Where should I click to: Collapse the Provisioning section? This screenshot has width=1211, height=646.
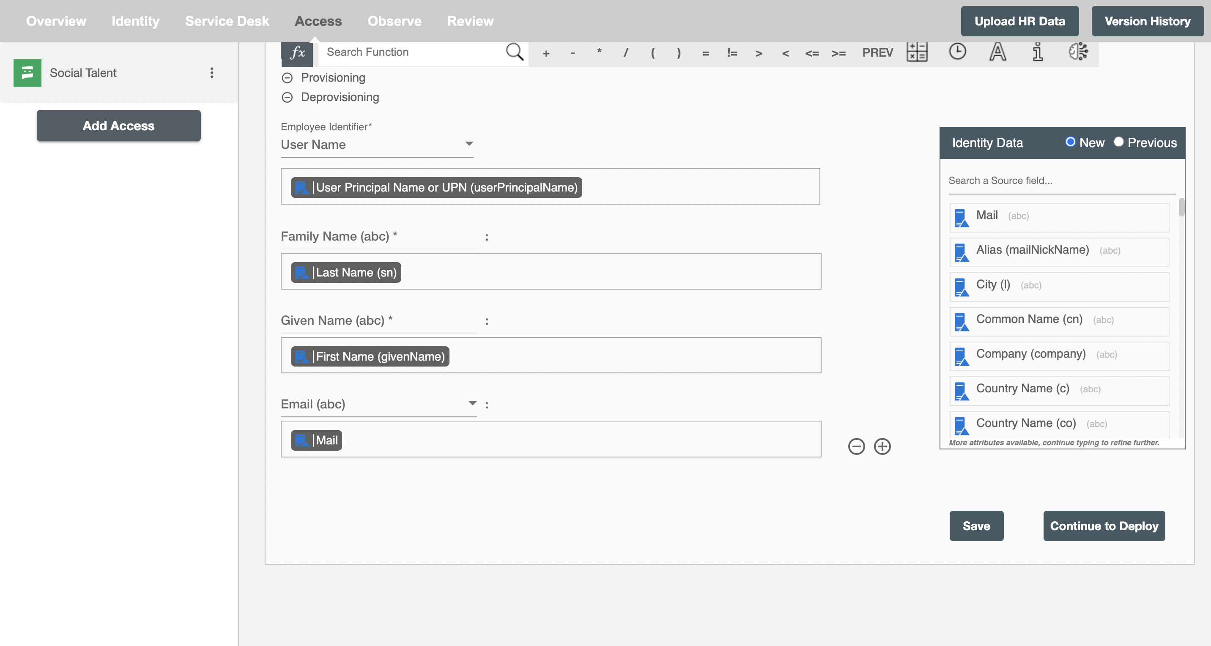[287, 78]
